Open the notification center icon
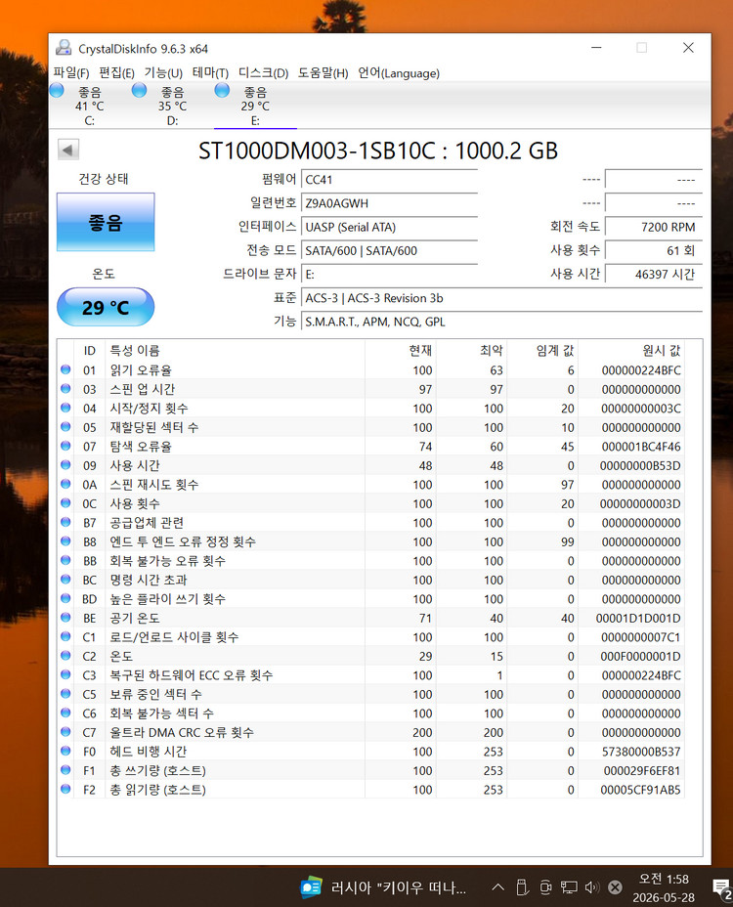 click(721, 888)
